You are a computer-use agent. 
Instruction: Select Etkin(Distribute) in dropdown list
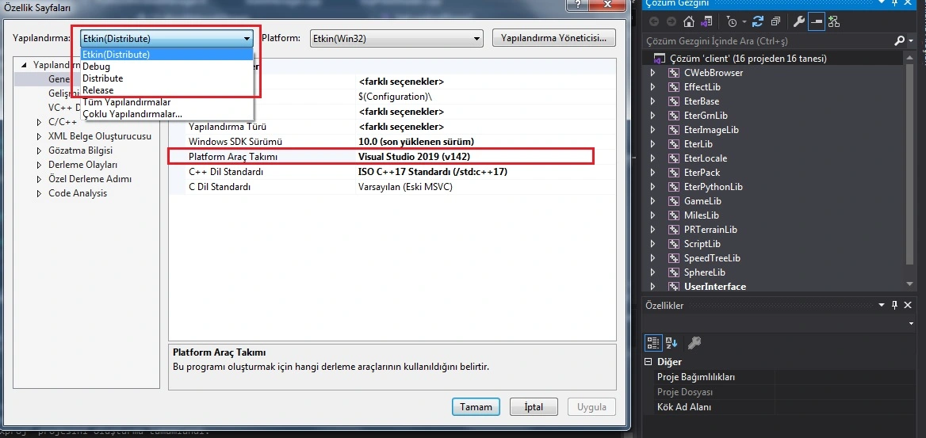[167, 55]
